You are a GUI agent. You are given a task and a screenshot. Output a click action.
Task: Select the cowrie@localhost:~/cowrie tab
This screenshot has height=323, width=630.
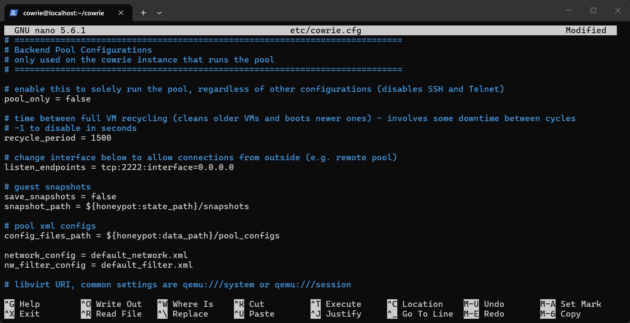[68, 13]
